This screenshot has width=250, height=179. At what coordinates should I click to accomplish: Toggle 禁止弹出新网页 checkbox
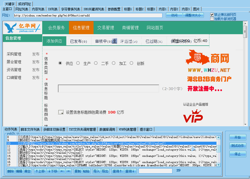click(x=212, y=15)
